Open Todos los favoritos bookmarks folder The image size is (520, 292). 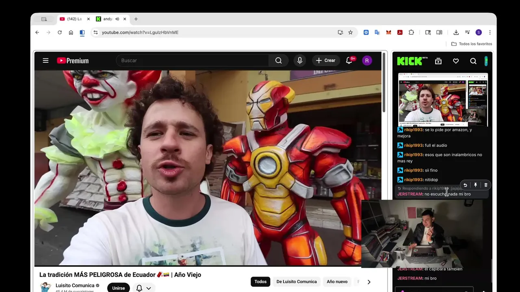[472, 44]
